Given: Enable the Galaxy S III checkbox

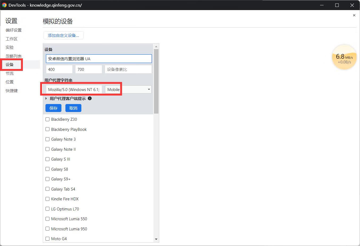Looking at the screenshot, I should 48,159.
